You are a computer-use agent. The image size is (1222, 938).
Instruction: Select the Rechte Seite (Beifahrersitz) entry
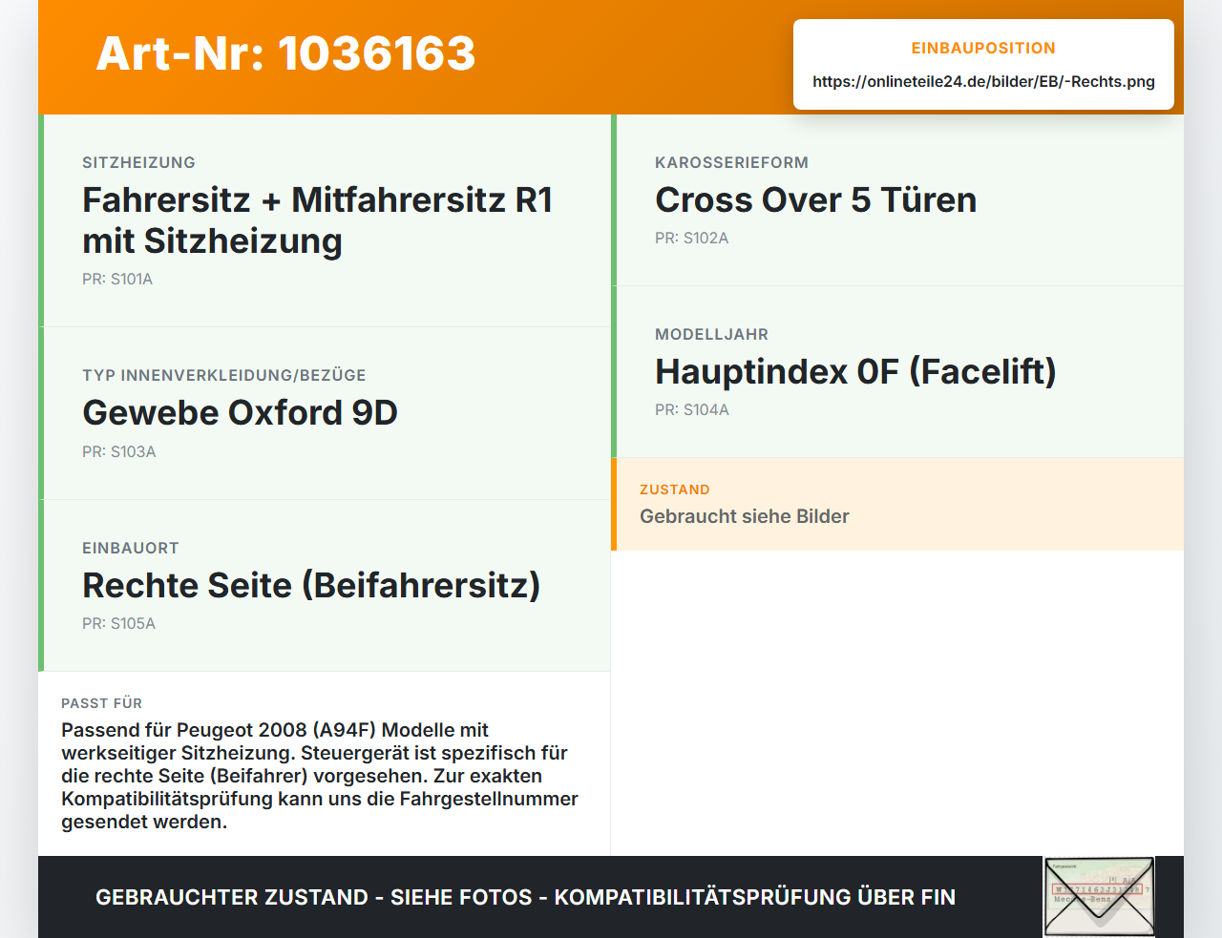pyautogui.click(x=325, y=586)
